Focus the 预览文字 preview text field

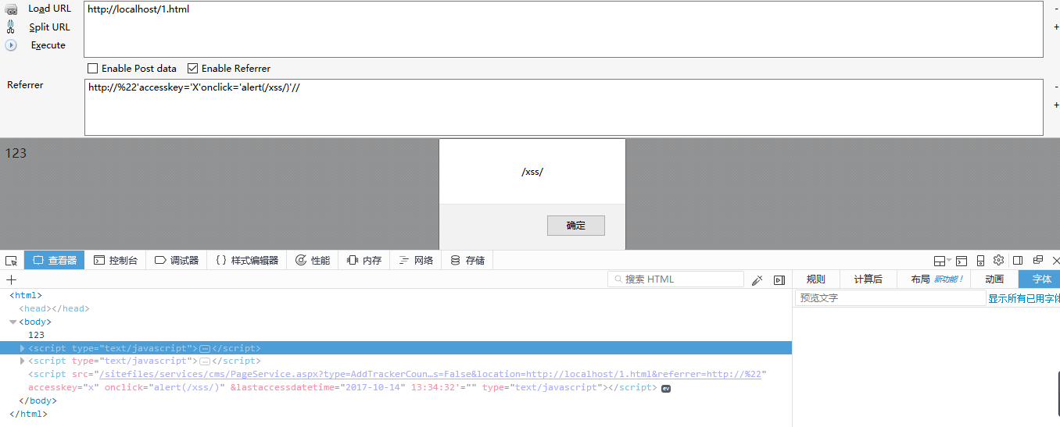[890, 298]
